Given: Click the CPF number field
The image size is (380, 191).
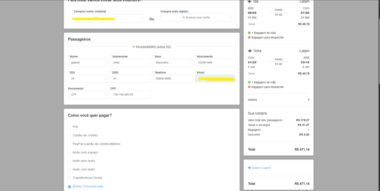Looking at the screenshot, I should [x=130, y=95].
